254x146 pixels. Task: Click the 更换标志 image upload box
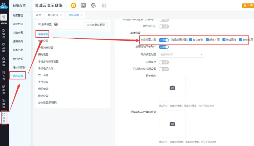[x=172, y=88]
